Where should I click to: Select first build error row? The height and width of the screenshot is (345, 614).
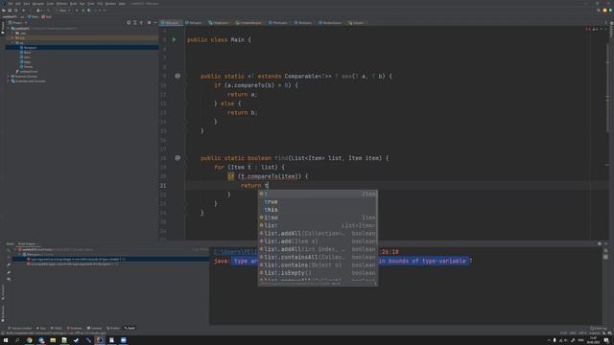pyautogui.click(x=111, y=259)
